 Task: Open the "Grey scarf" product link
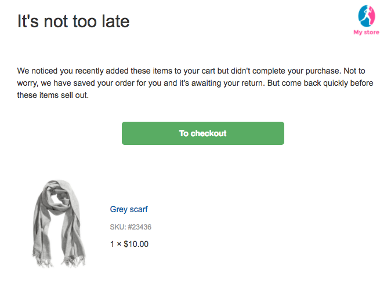coord(129,209)
